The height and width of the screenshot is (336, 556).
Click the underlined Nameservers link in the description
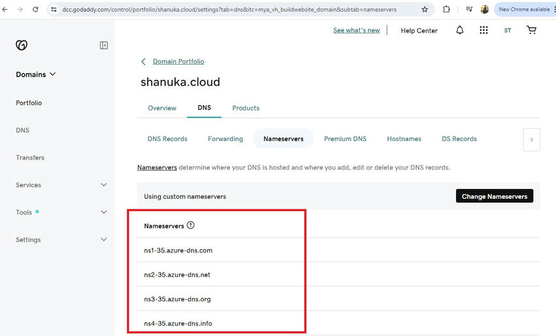click(x=157, y=167)
